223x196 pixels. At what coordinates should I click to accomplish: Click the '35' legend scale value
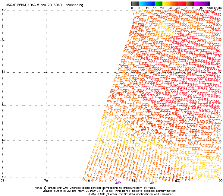186,8
